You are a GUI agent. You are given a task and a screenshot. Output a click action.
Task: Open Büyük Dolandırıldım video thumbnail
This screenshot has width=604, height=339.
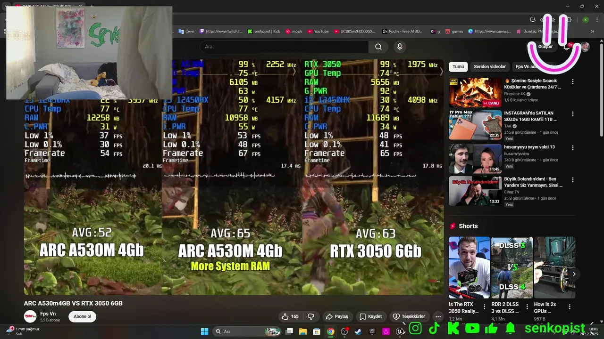(475, 191)
